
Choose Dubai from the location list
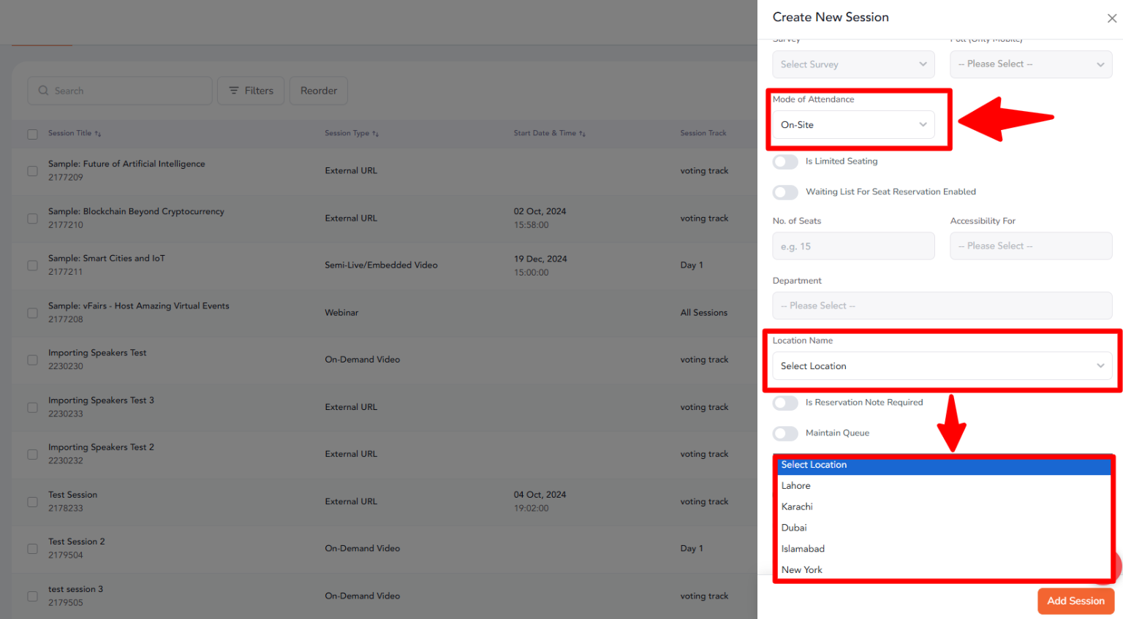click(x=794, y=528)
